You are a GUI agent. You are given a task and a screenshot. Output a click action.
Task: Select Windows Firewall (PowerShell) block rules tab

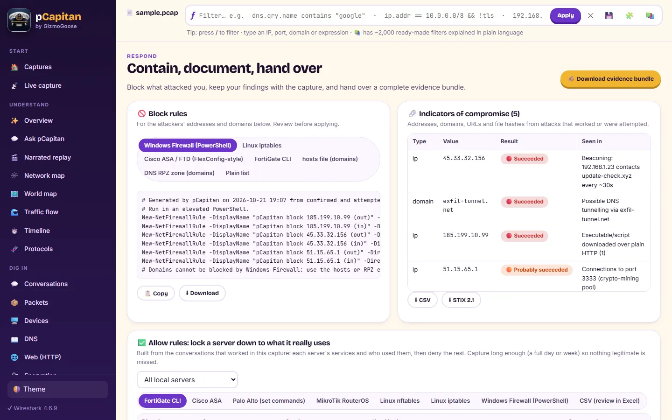pyautogui.click(x=188, y=146)
